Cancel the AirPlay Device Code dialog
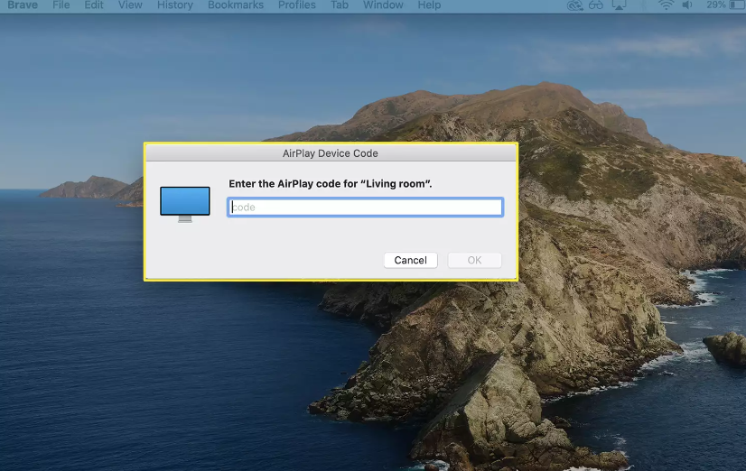Screen dimensions: 746x471 point(411,260)
